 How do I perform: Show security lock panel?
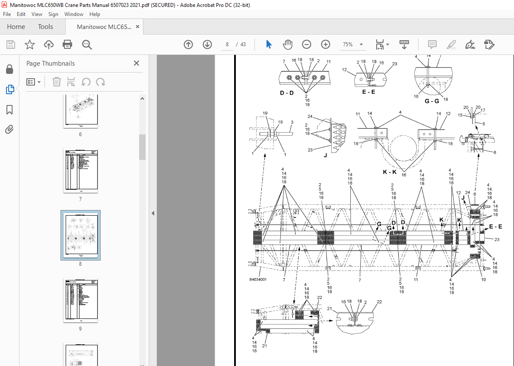(10, 69)
